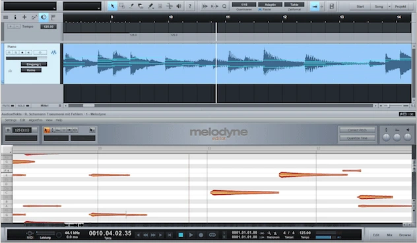
Task: Select Melodyne's pitch tool
Action: point(52,130)
